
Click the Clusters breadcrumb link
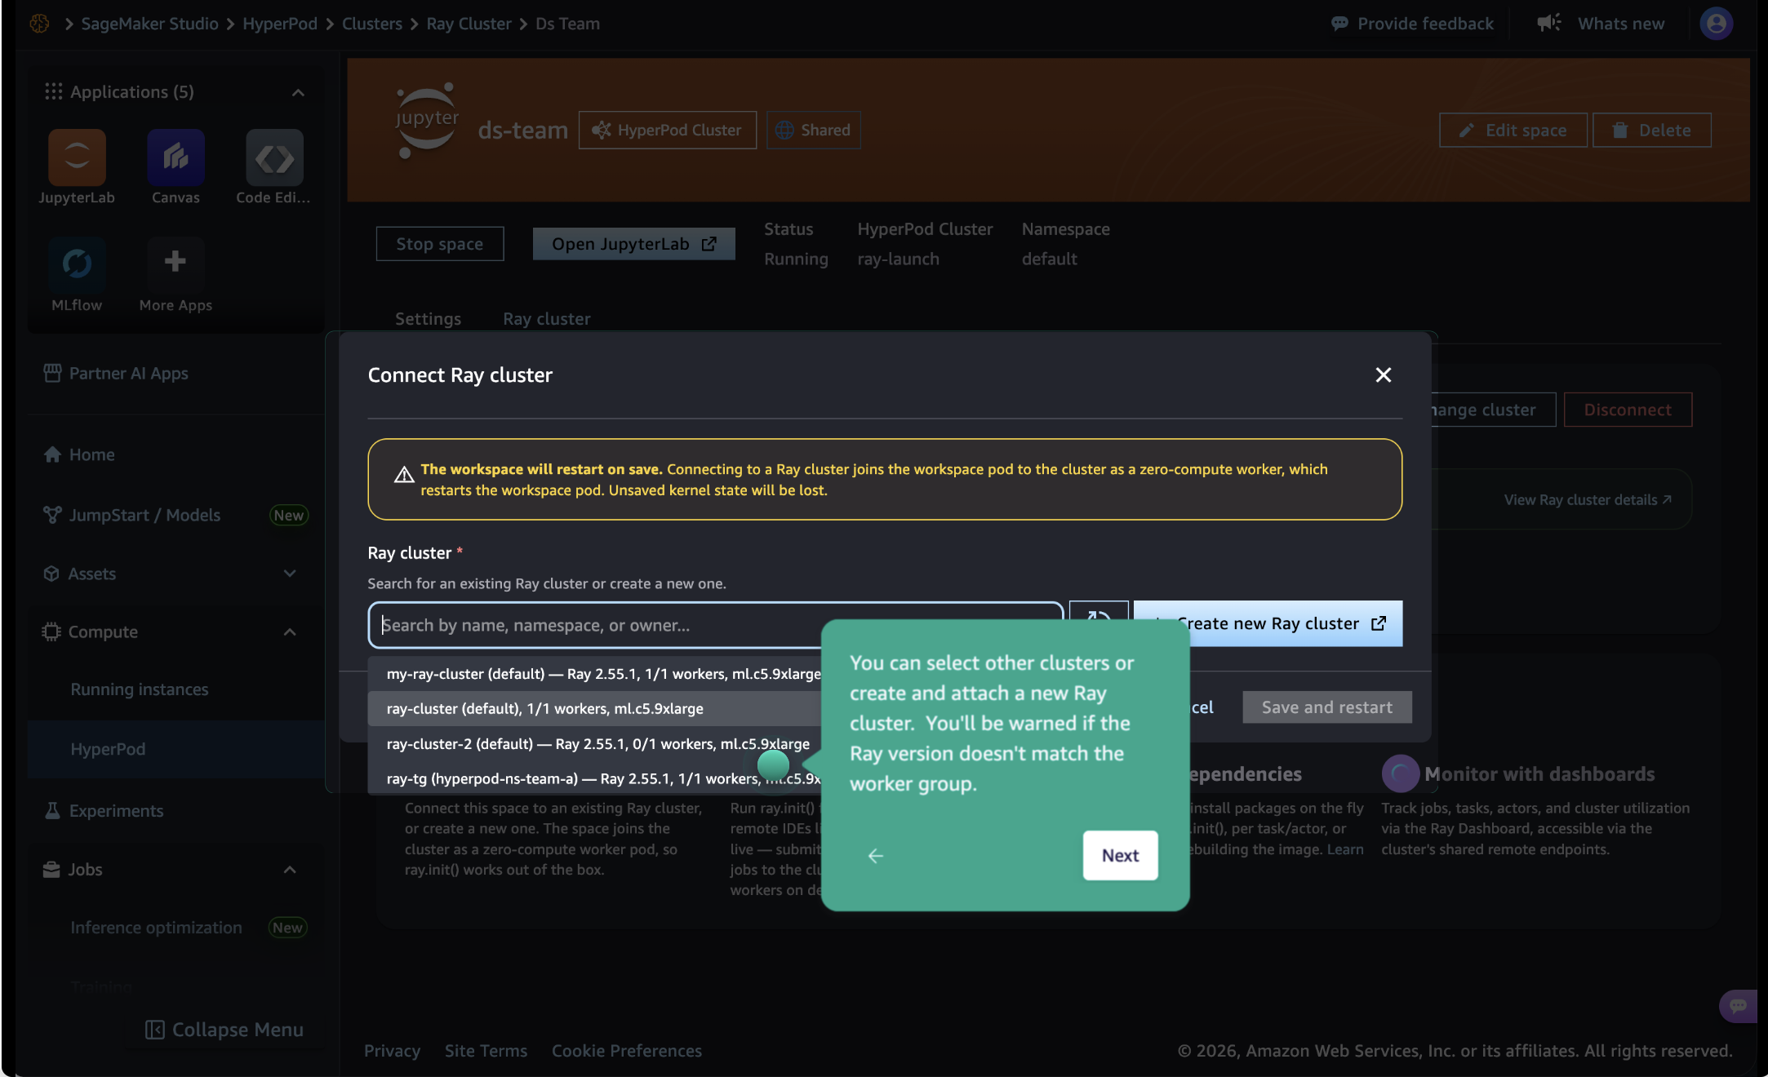point(371,24)
